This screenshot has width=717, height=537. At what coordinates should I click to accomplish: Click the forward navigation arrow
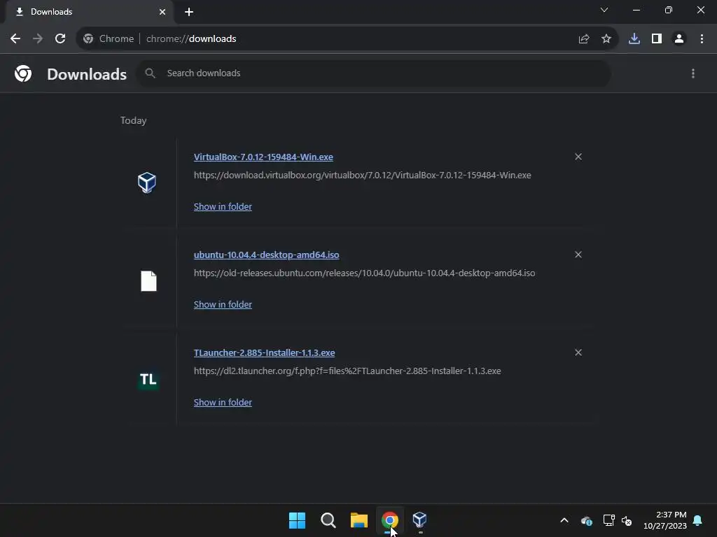click(38, 39)
